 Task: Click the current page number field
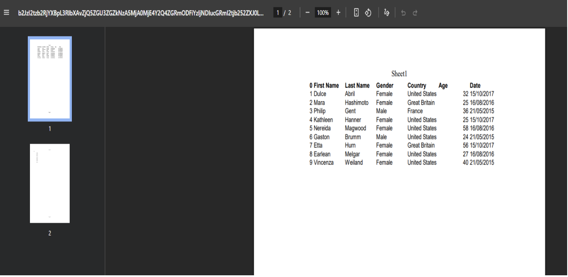click(278, 13)
